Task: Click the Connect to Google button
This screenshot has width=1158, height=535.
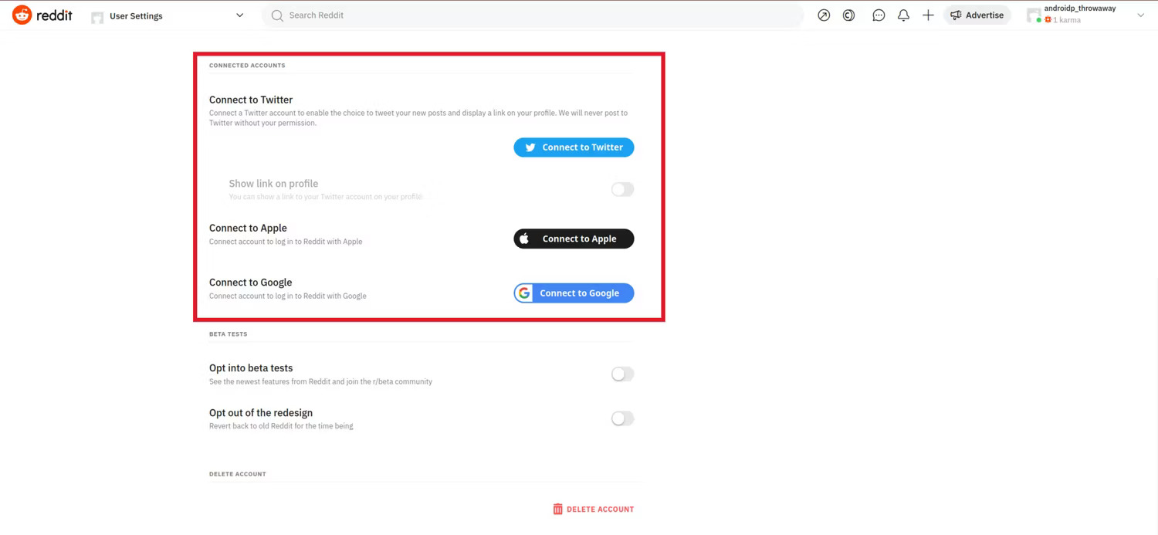Action: 574,293
